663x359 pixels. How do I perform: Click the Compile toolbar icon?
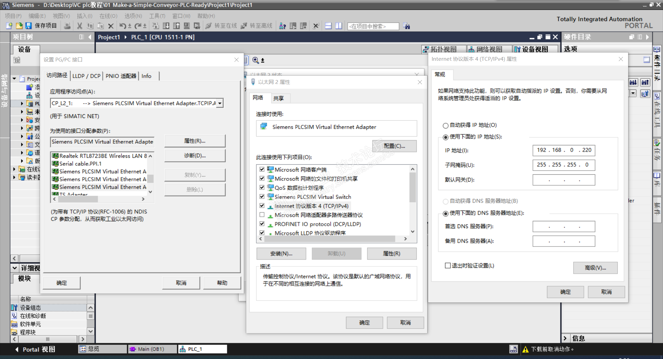pos(155,26)
